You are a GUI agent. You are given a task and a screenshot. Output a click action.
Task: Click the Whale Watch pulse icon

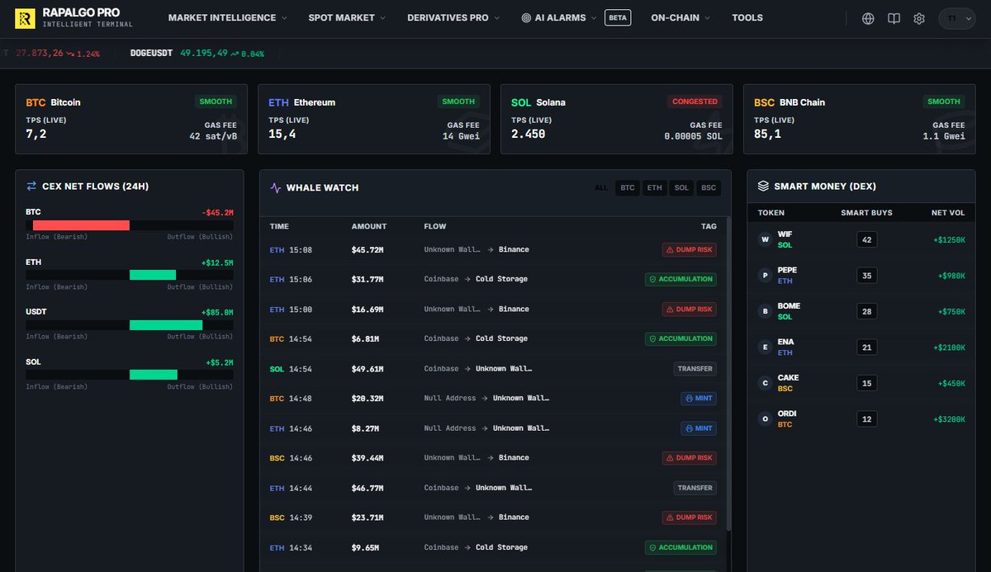(276, 188)
